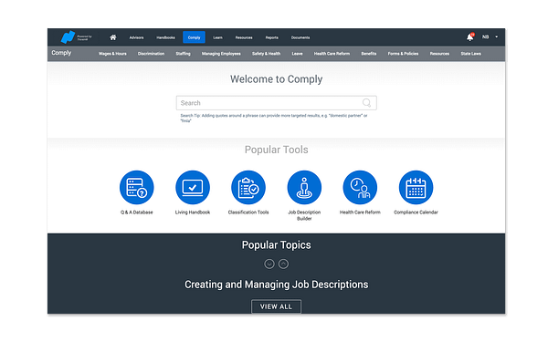The height and width of the screenshot is (342, 548).
Task: Click the Classification Tools label
Action: pyautogui.click(x=248, y=212)
